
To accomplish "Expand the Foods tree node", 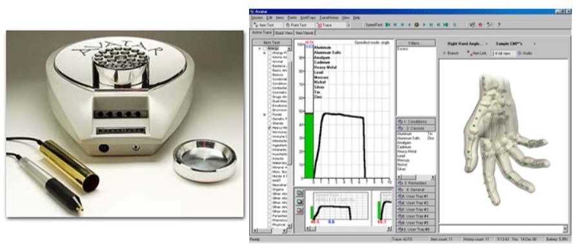I will pyautogui.click(x=264, y=115).
